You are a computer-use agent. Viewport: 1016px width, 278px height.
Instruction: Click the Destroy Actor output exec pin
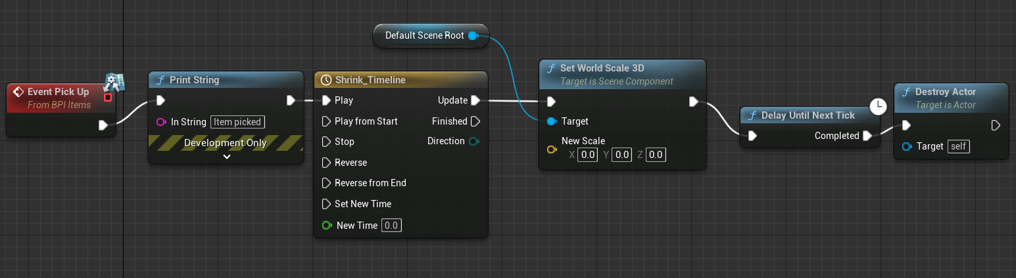click(996, 125)
